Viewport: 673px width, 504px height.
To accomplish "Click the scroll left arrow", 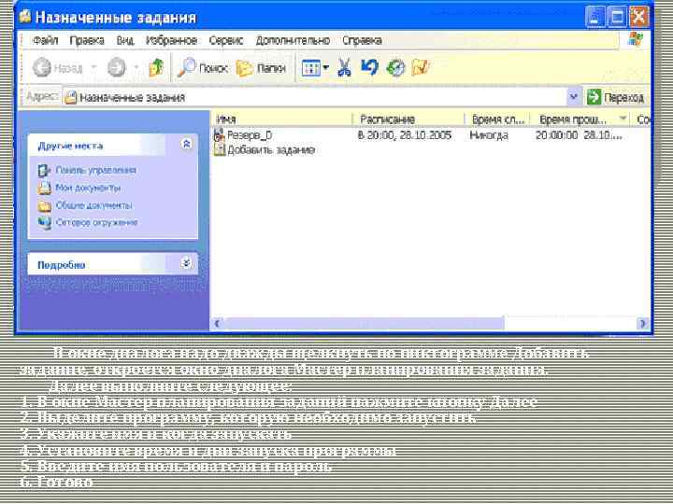I will coord(217,323).
